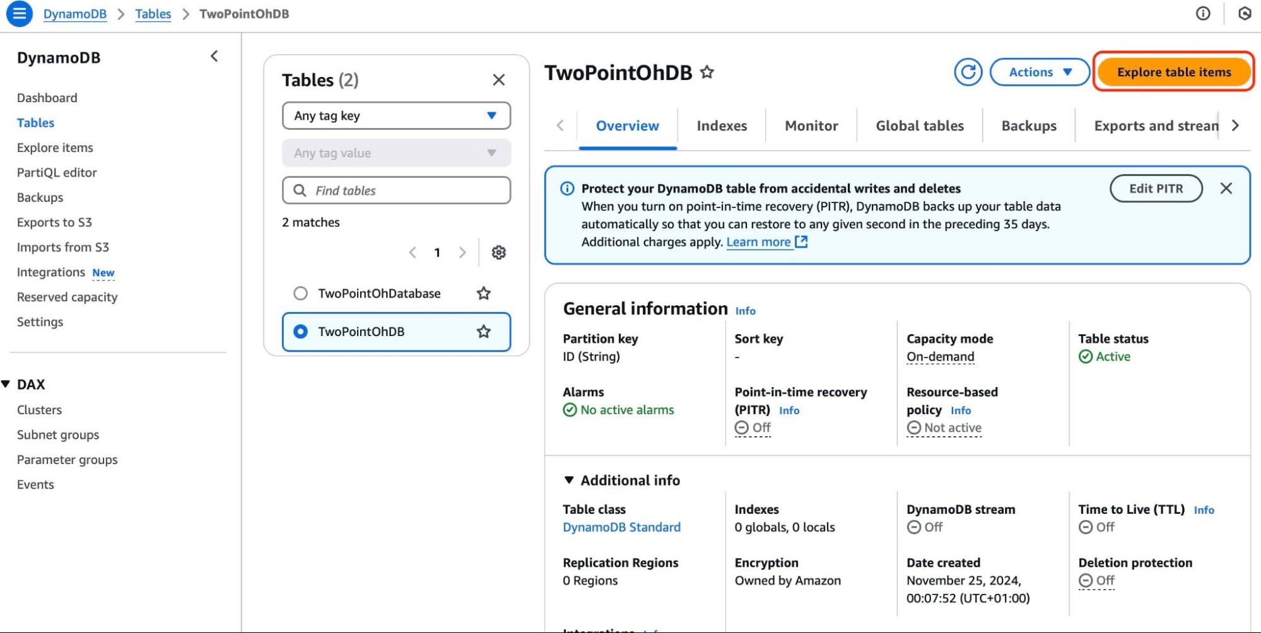Viewport: 1261px width, 633px height.
Task: Open Events in the sidebar
Action: (35, 485)
